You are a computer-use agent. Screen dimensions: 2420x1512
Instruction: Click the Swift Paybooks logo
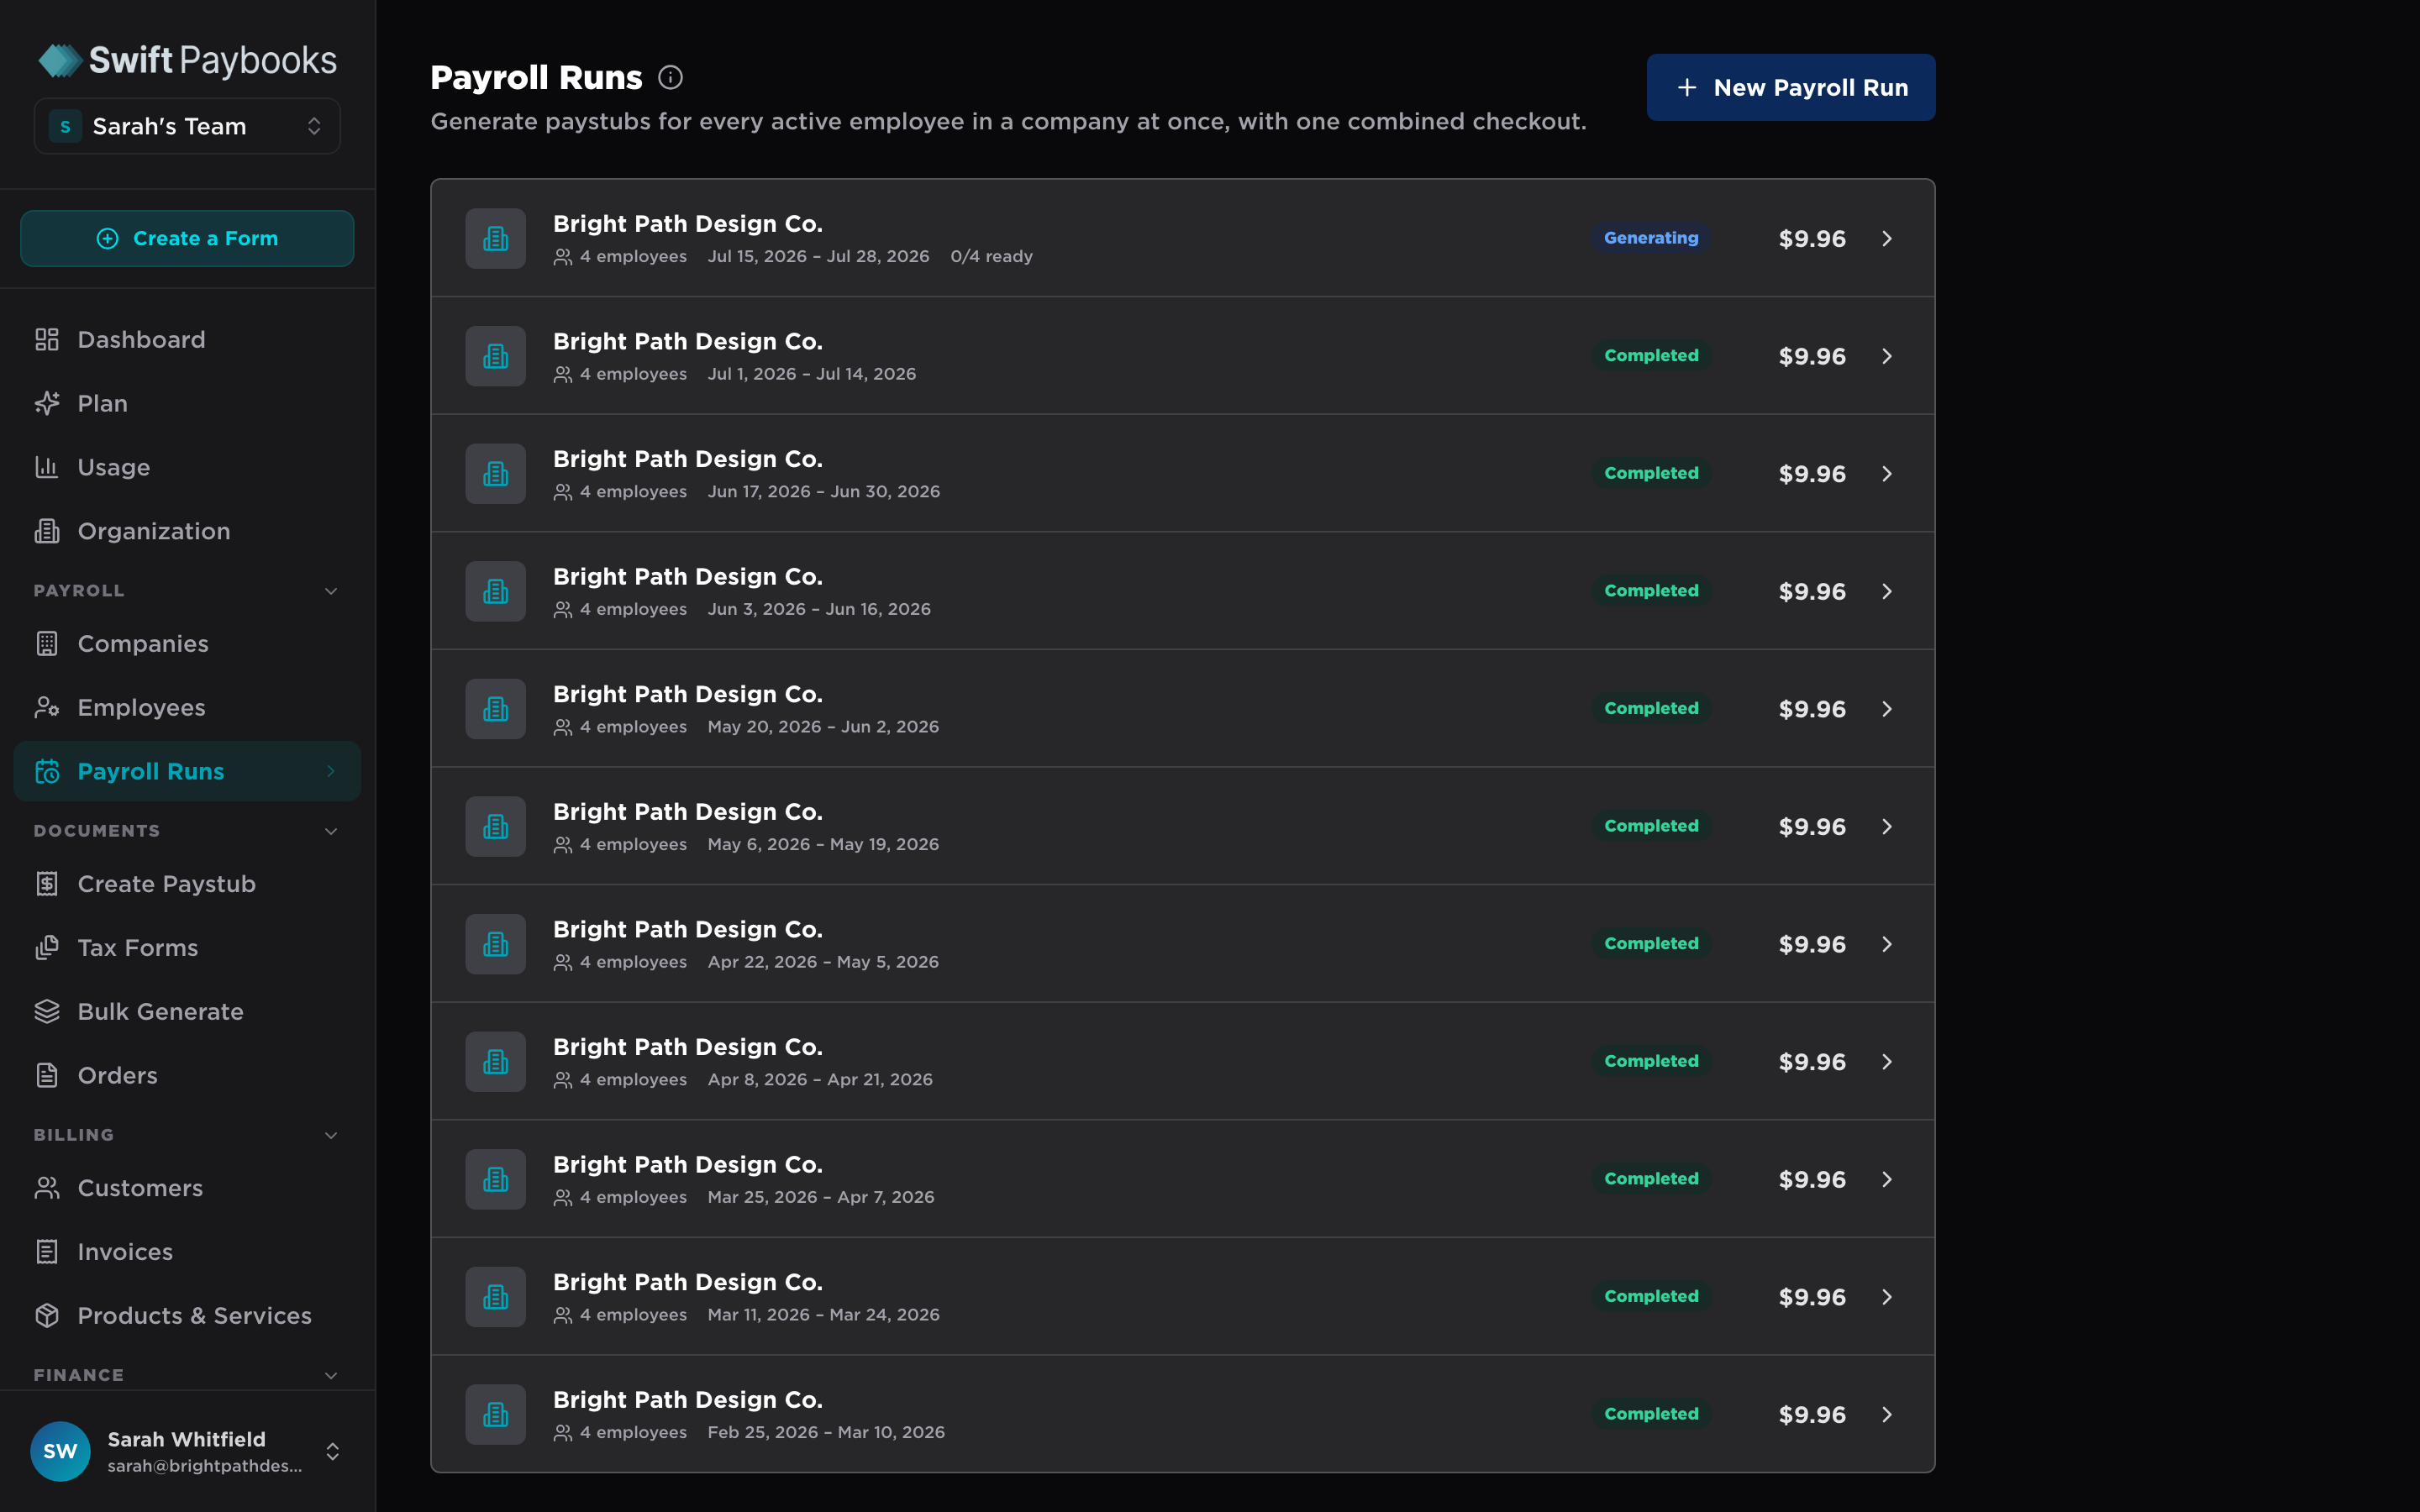(x=187, y=60)
